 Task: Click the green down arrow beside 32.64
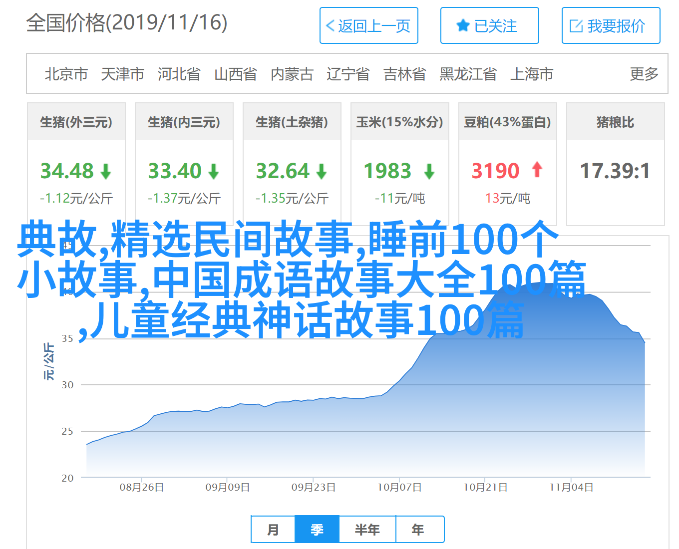[x=322, y=172]
